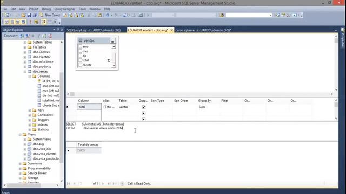
Task: Click the Paste icon in toolbar
Action: 100,15
